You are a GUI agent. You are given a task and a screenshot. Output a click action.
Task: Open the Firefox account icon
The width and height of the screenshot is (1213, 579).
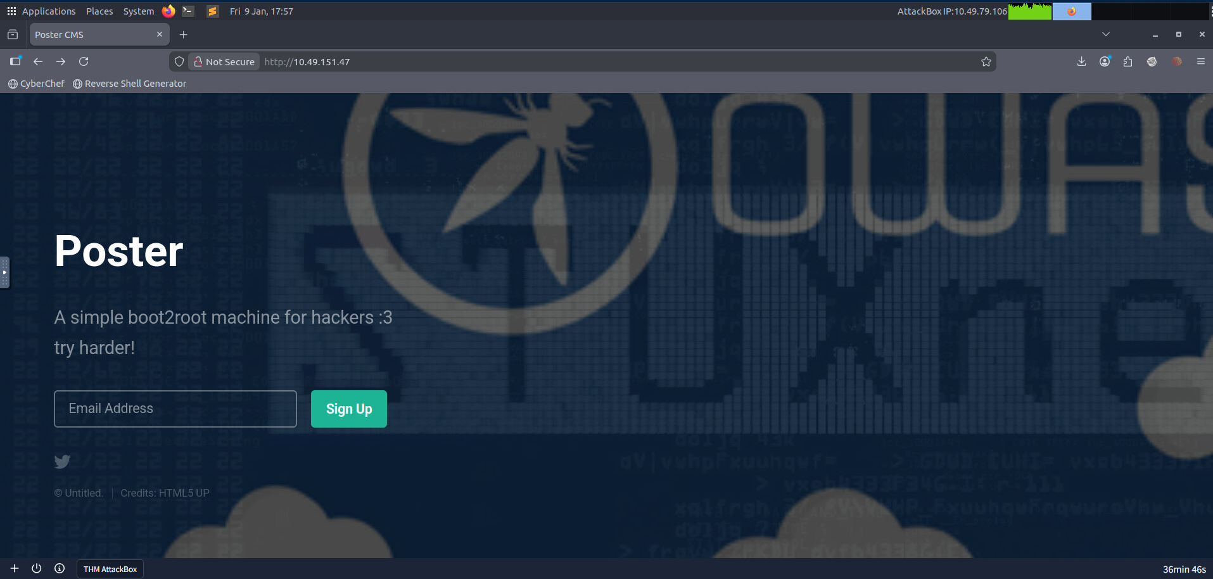click(1105, 61)
